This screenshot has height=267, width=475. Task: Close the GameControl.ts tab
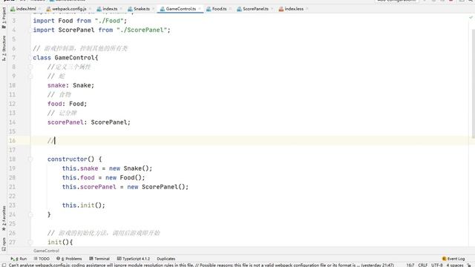pos(200,9)
